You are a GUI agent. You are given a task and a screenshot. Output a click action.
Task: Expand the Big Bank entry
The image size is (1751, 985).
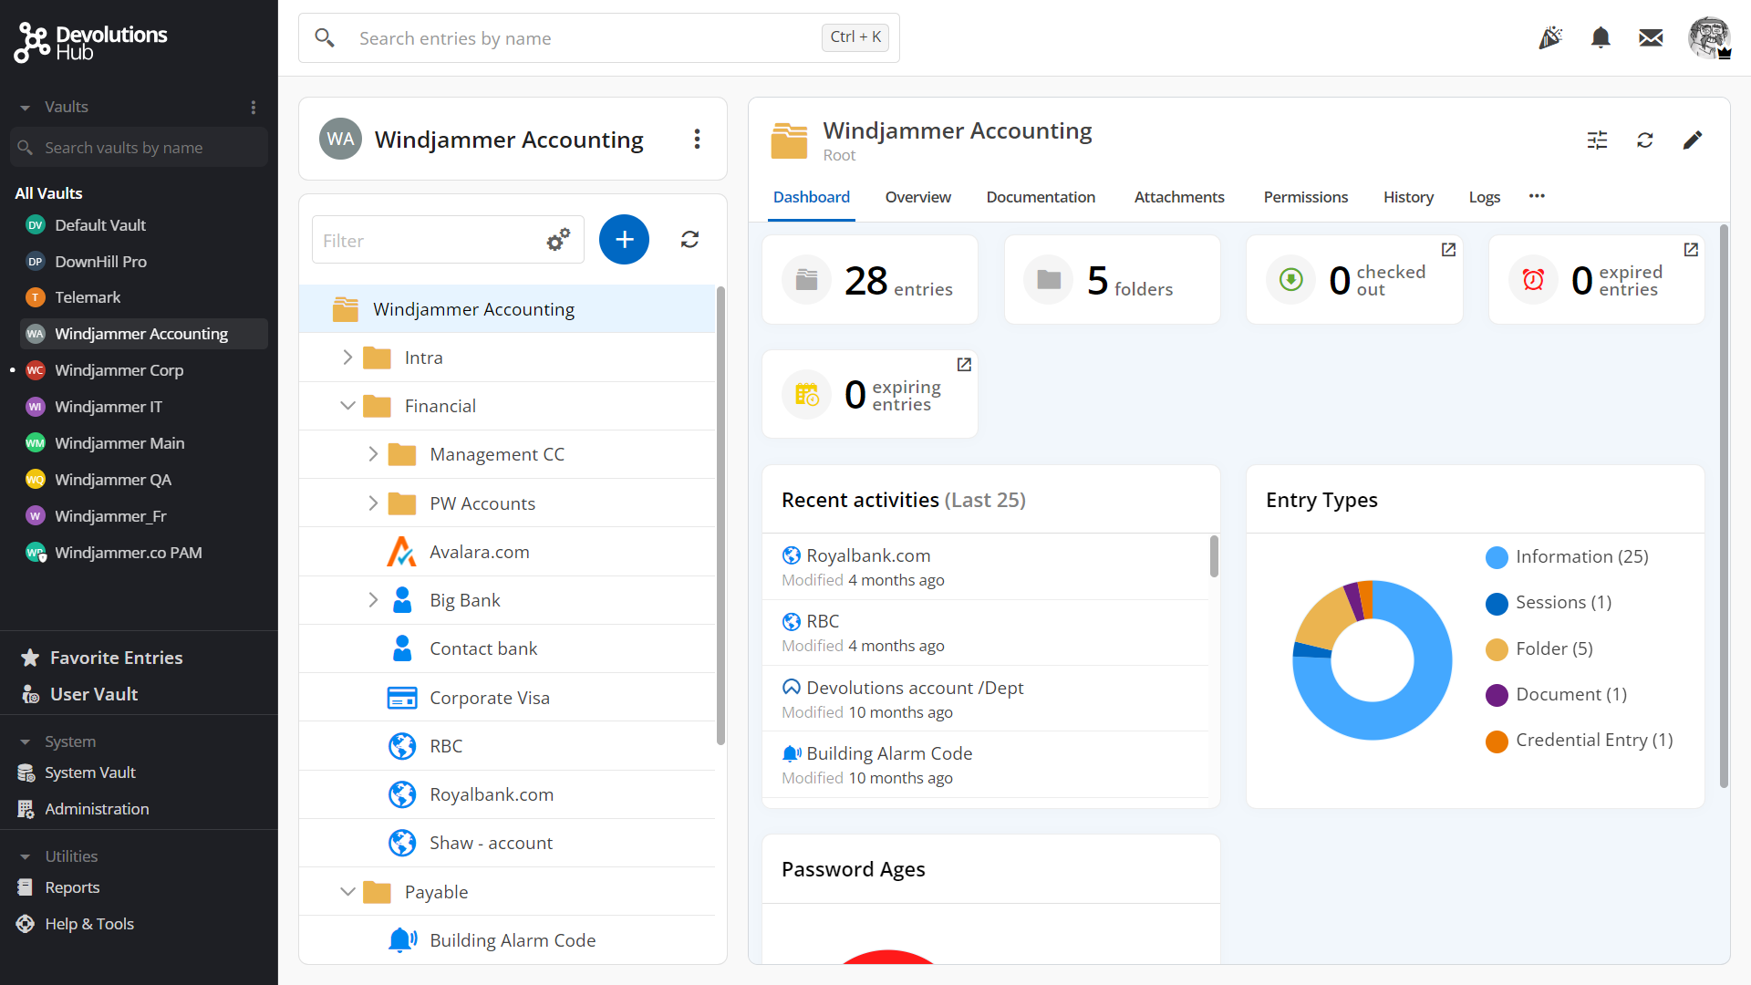pos(373,600)
